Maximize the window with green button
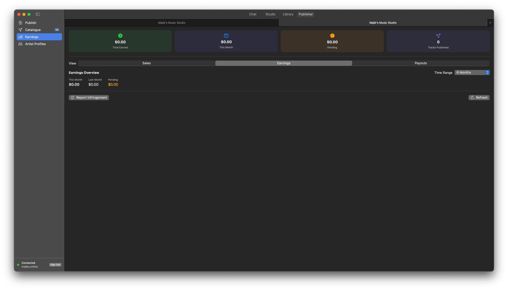This screenshot has width=508, height=290. coord(29,14)
